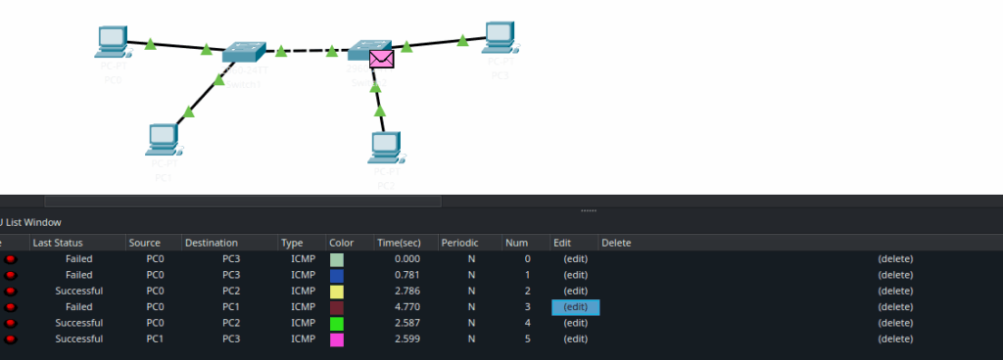Click the time value 0.781
This screenshot has width=1003, height=360.
[407, 275]
